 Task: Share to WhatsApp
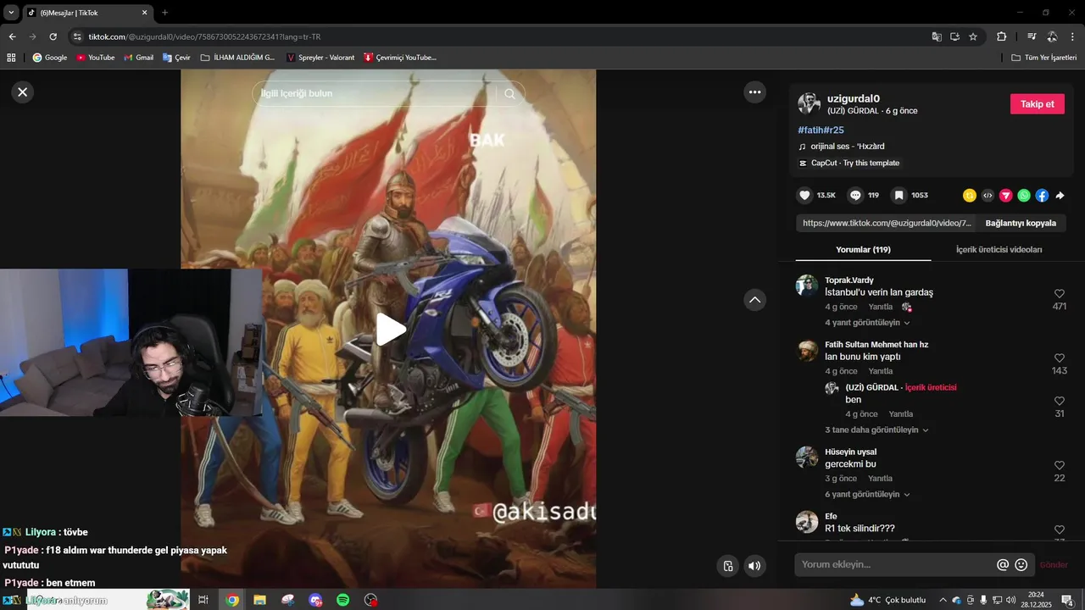[1024, 196]
